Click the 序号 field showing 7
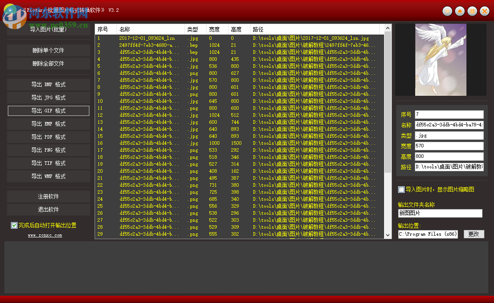This screenshot has width=494, height=303. click(449, 114)
